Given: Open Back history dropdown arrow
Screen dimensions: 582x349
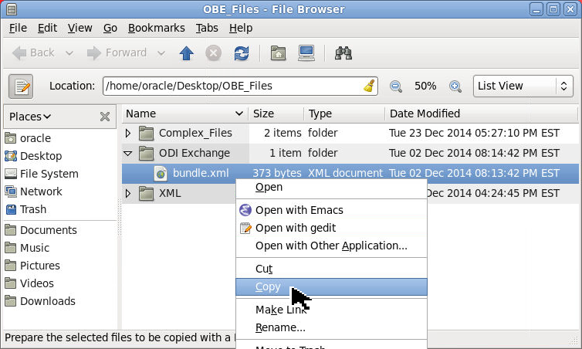Looking at the screenshot, I should [x=69, y=53].
